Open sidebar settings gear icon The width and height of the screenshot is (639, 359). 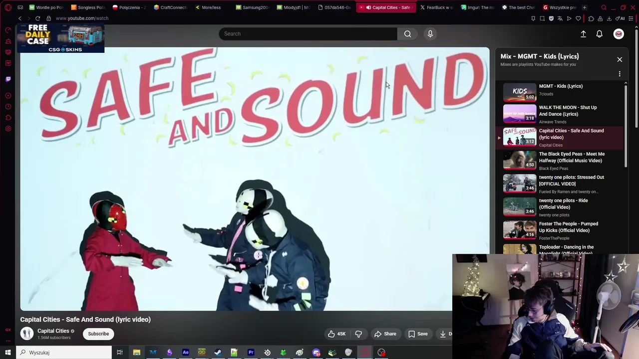[x=8, y=129]
